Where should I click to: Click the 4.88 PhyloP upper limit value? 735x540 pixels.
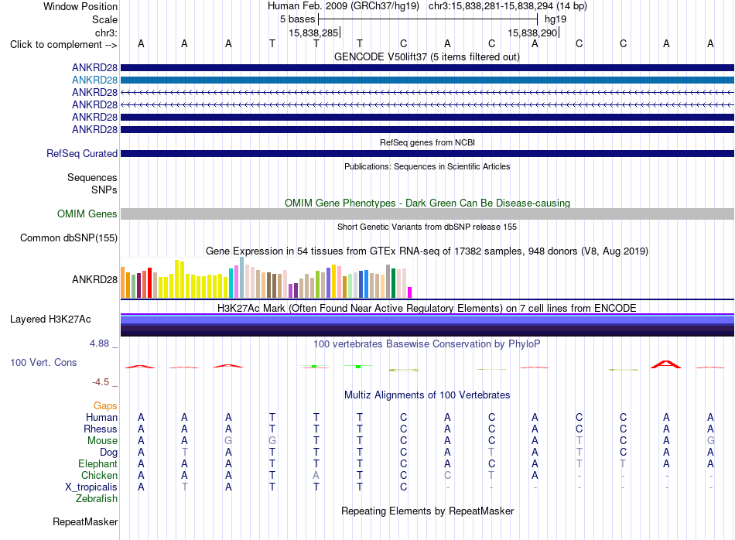[99, 343]
